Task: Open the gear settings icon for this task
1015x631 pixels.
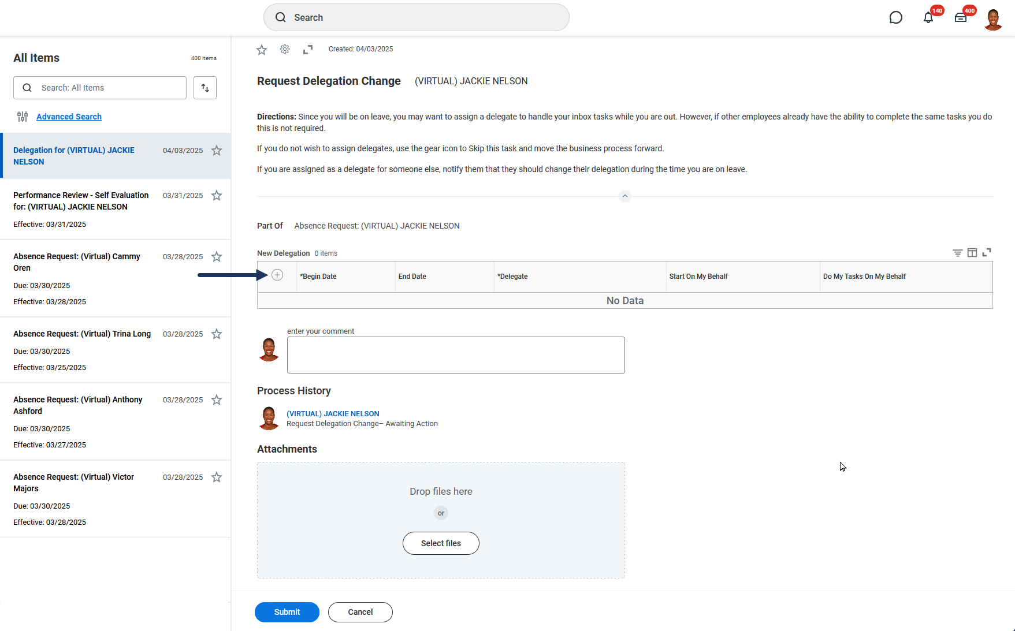Action: pyautogui.click(x=285, y=50)
